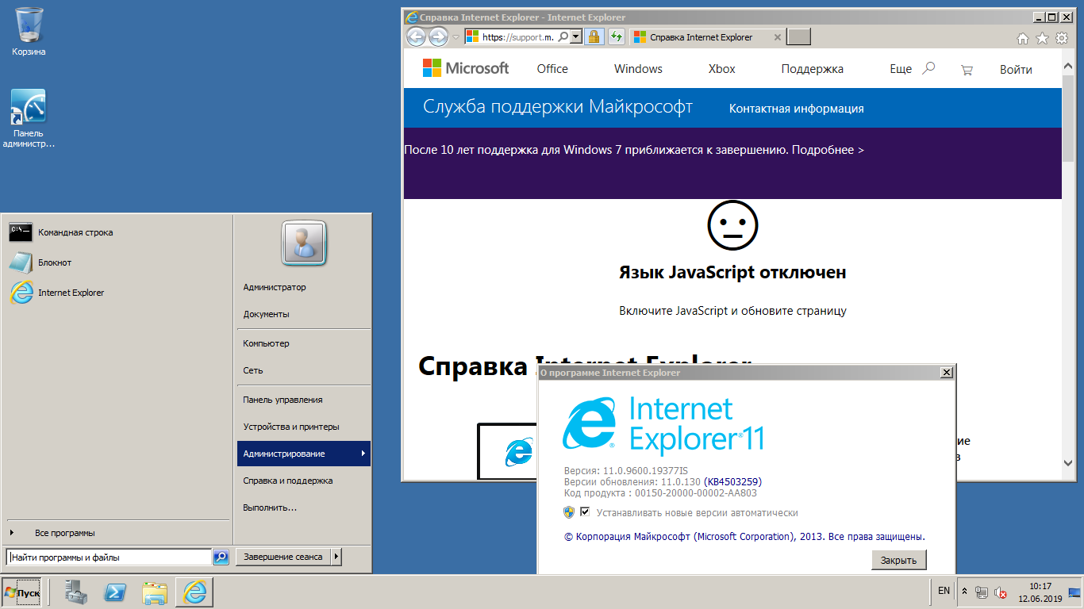Screen dimensions: 1084x609
Task: Go forward with Internet Explorer's forward arrow
Action: (x=438, y=36)
